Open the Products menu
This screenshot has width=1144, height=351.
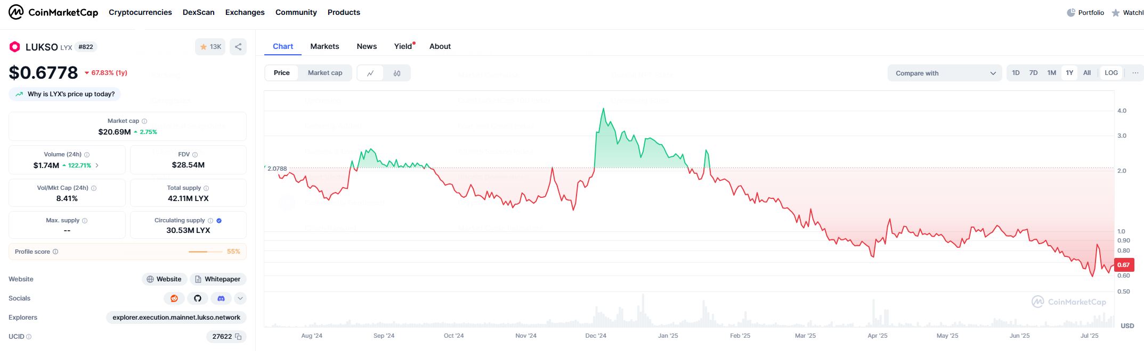click(x=344, y=12)
